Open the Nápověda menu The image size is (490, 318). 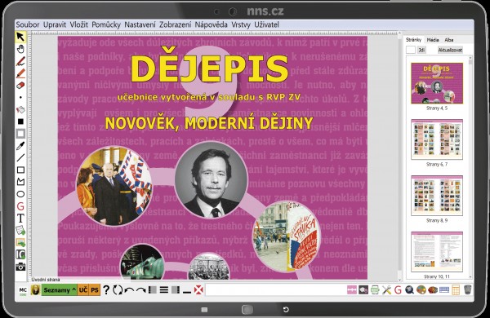(x=212, y=24)
